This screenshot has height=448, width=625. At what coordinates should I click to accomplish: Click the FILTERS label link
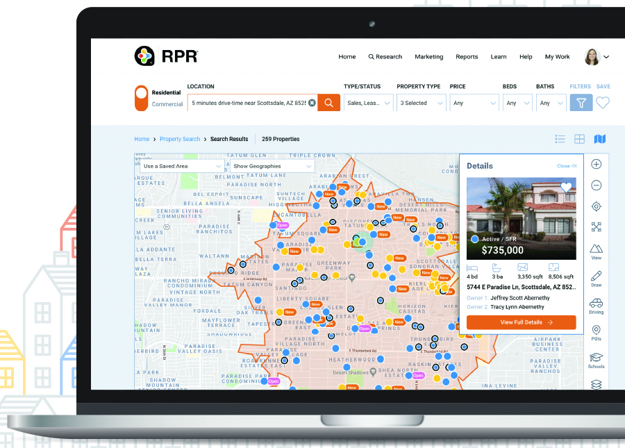click(581, 87)
